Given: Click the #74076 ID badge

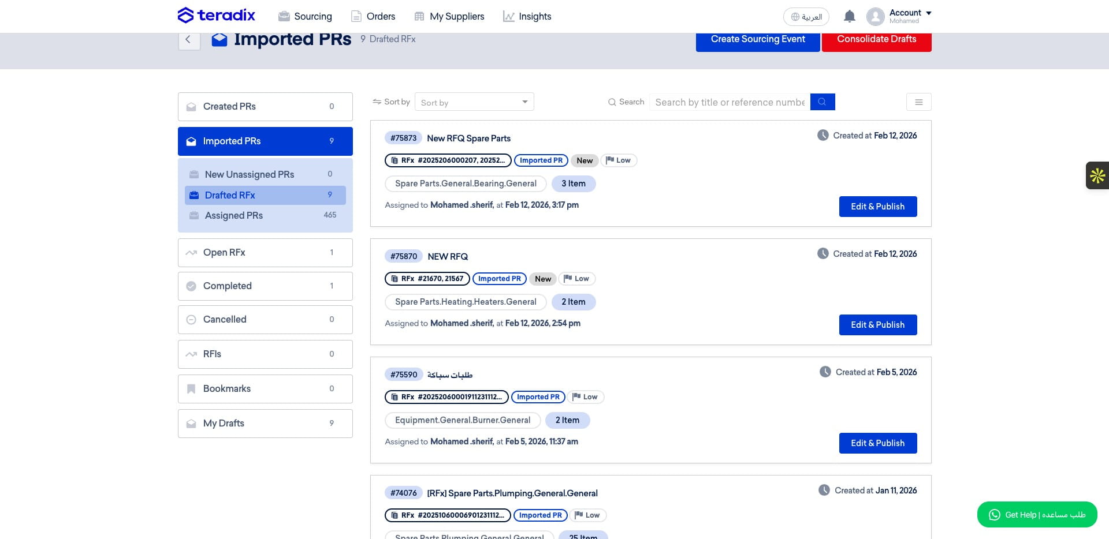Looking at the screenshot, I should [403, 493].
